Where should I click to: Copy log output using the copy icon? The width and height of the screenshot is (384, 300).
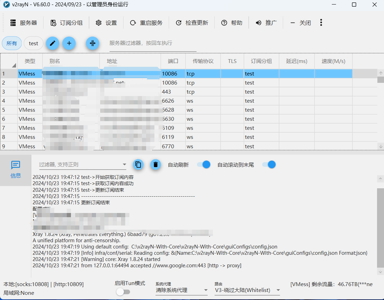click(138, 164)
